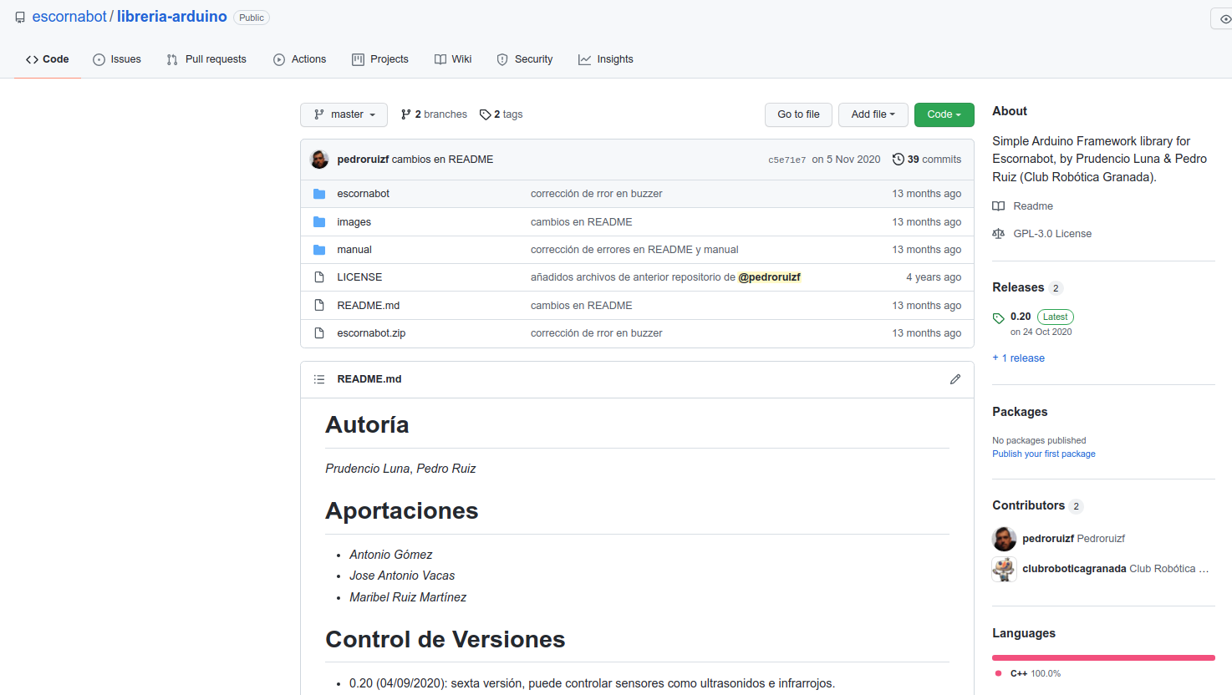Click the C++ language color dot
Screen dimensions: 1232x695
[998, 673]
